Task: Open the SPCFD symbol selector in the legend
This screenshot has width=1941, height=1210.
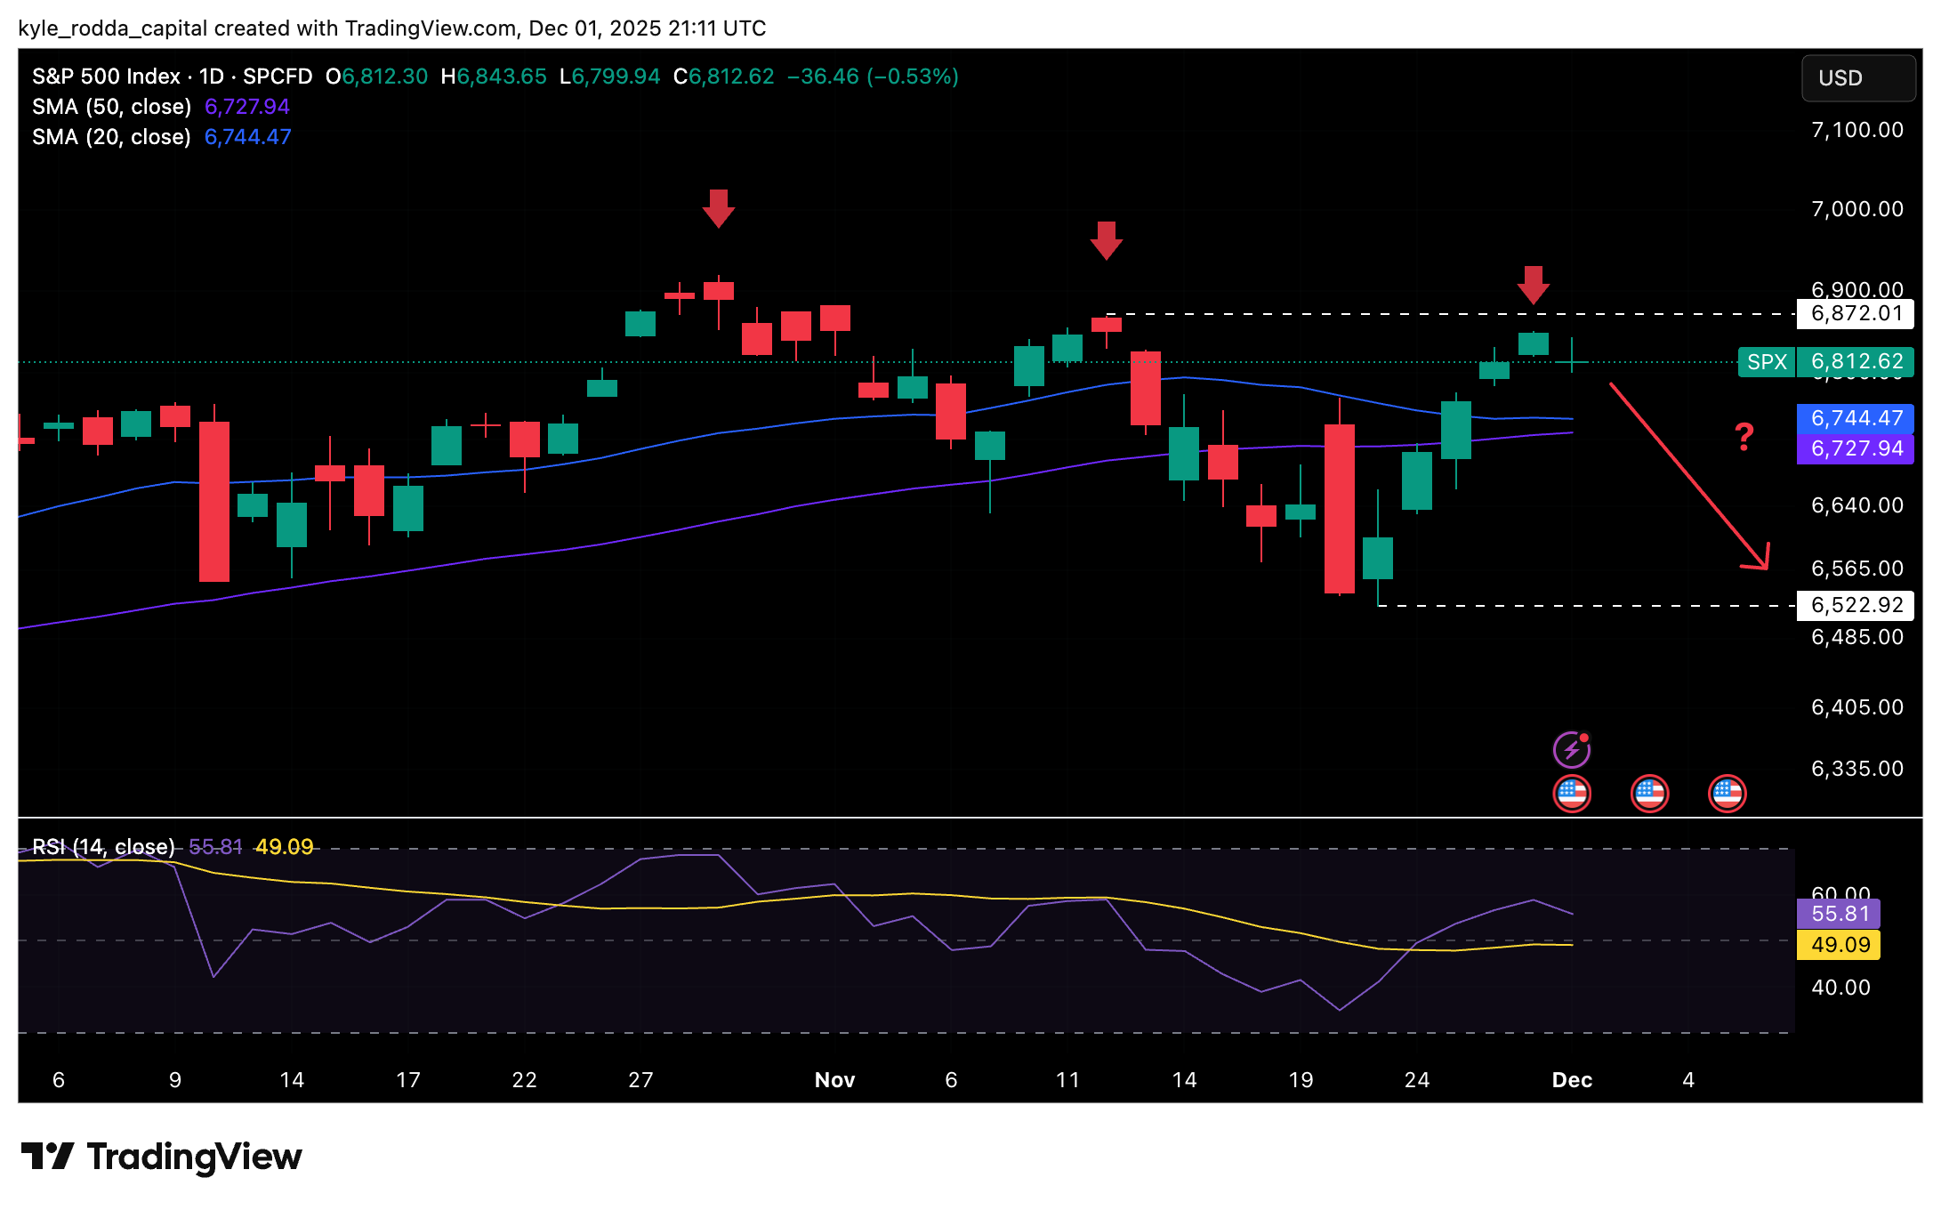Action: click(276, 77)
